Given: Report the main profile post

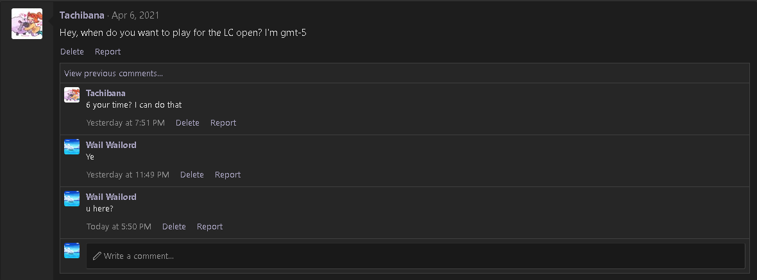Looking at the screenshot, I should point(108,51).
